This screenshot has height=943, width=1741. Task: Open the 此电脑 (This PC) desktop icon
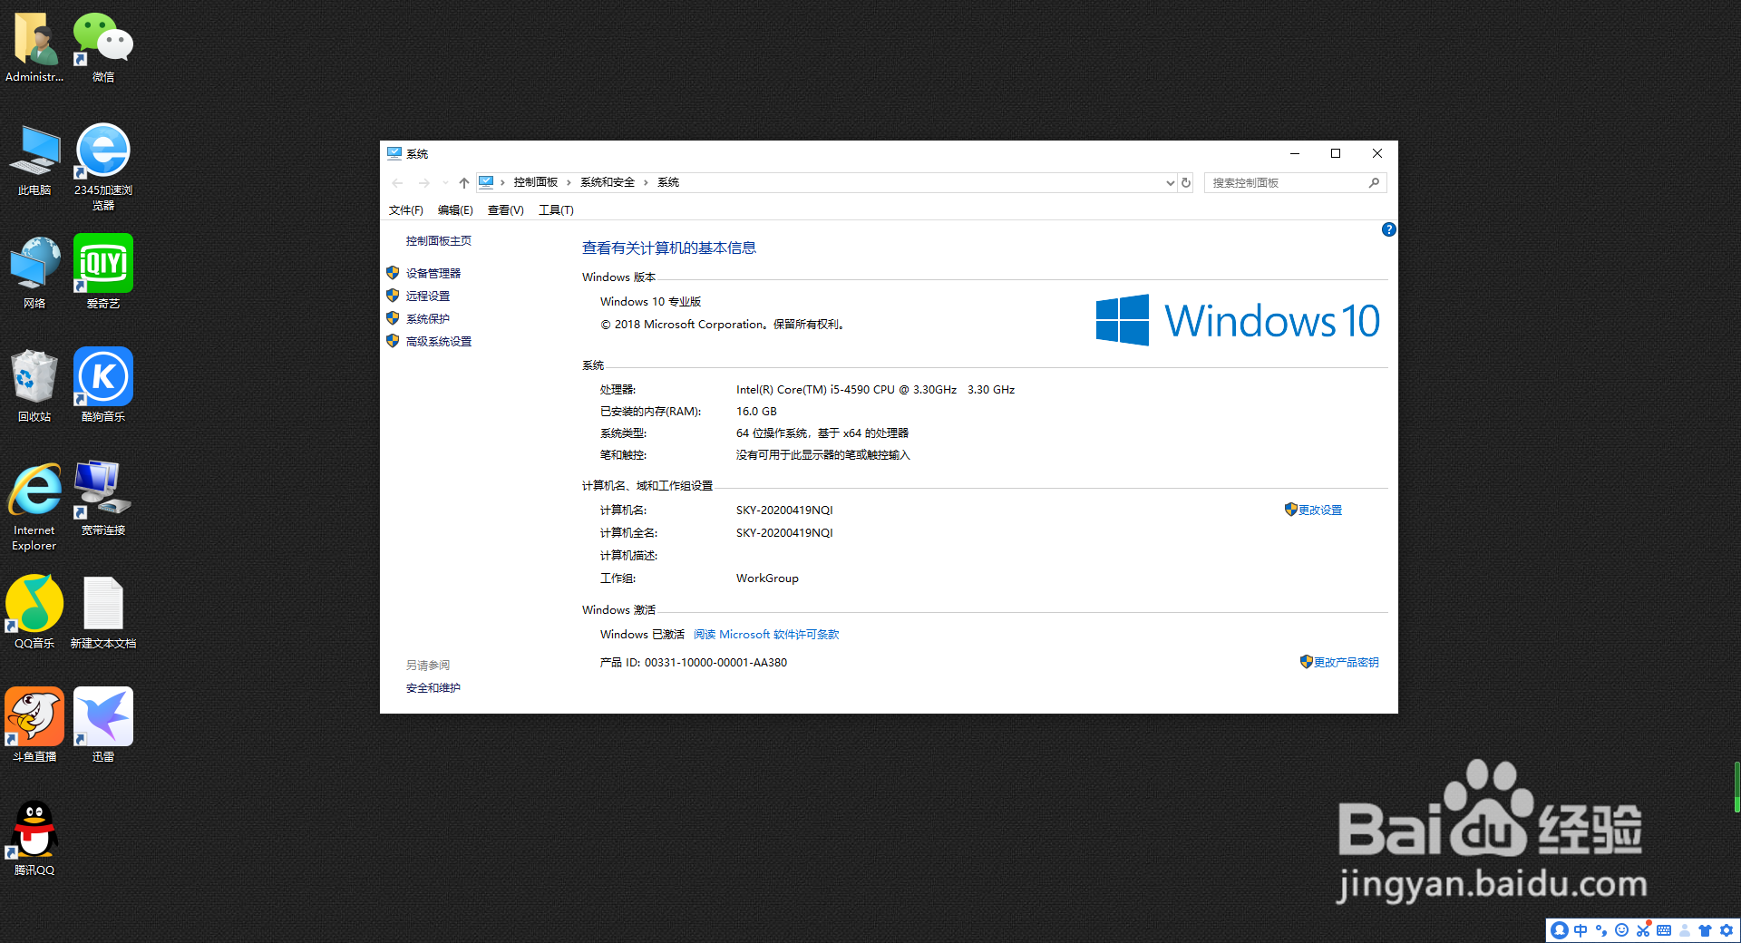(x=34, y=160)
